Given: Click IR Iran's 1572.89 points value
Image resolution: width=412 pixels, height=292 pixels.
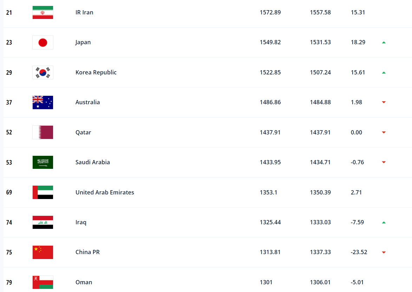Looking at the screenshot, I should point(270,12).
